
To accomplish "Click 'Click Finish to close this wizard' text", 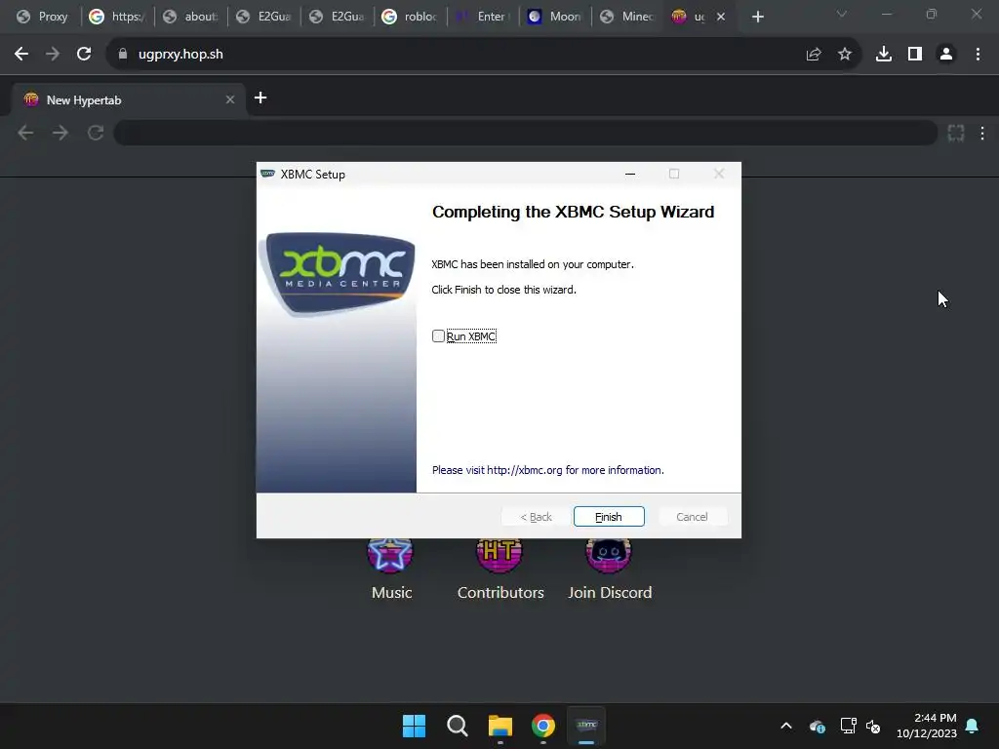I will tap(503, 290).
